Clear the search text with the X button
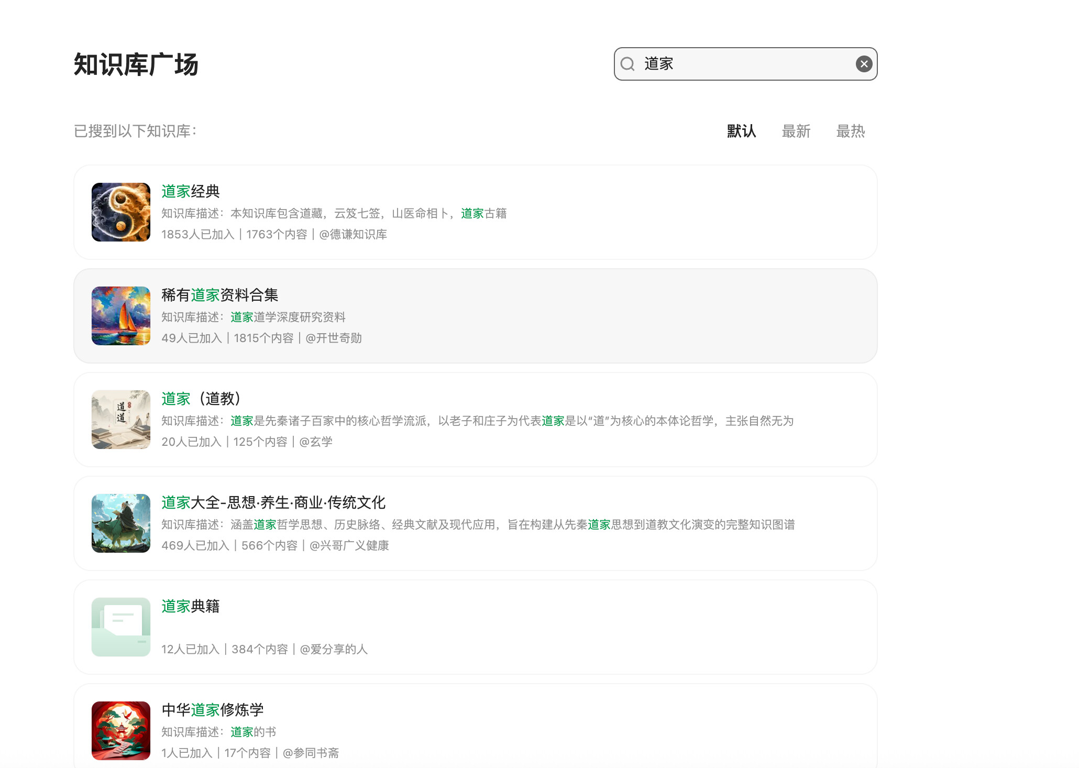Screen dimensions: 1079x768 click(864, 64)
